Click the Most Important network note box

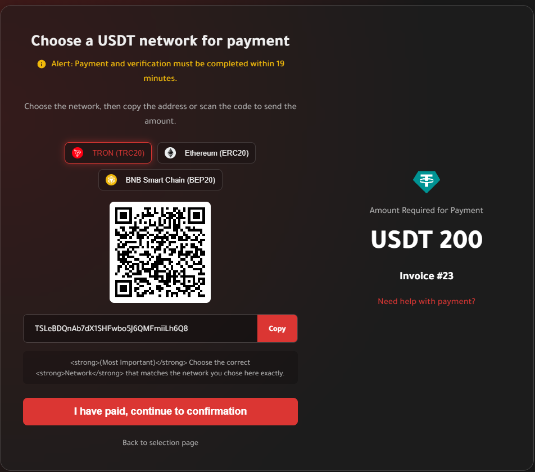click(x=160, y=367)
